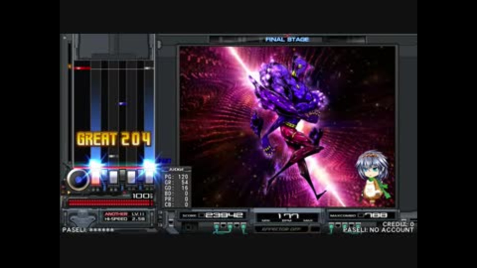The height and width of the screenshot is (268, 477).
Task: Click the left green cable connector panel
Action: [230, 228]
